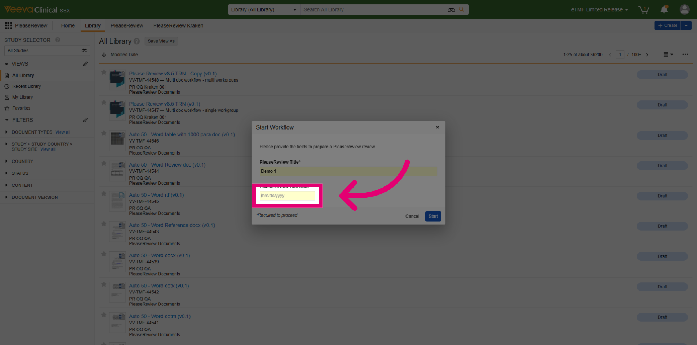This screenshot has width=697, height=345.
Task: Expand Study > Study Country filter
Action: point(7,144)
